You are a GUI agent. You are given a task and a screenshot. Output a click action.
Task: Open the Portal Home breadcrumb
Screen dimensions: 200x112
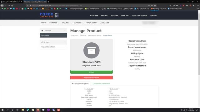[74, 35]
